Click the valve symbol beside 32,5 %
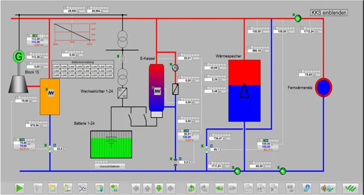 click(50, 149)
